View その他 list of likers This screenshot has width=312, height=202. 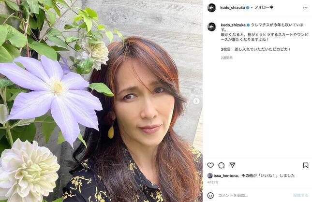point(247,175)
